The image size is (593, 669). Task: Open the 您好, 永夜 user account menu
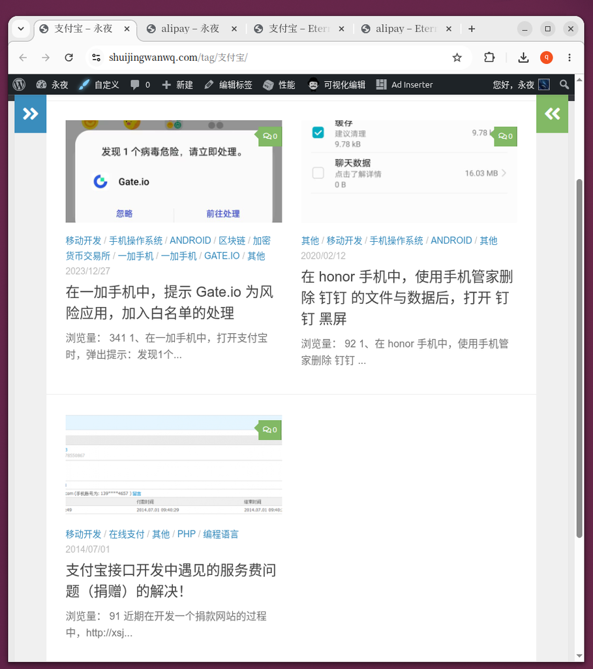[x=521, y=84]
